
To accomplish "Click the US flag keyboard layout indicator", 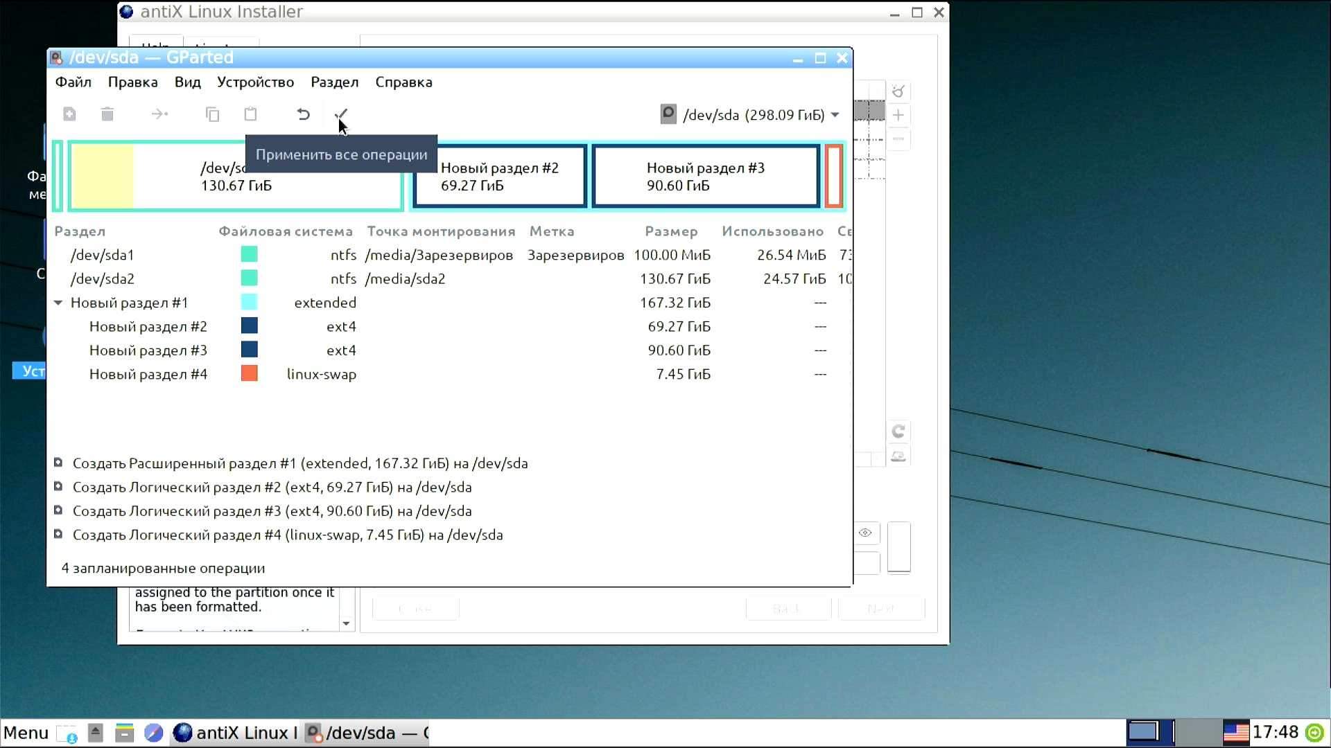I will tap(1236, 733).
